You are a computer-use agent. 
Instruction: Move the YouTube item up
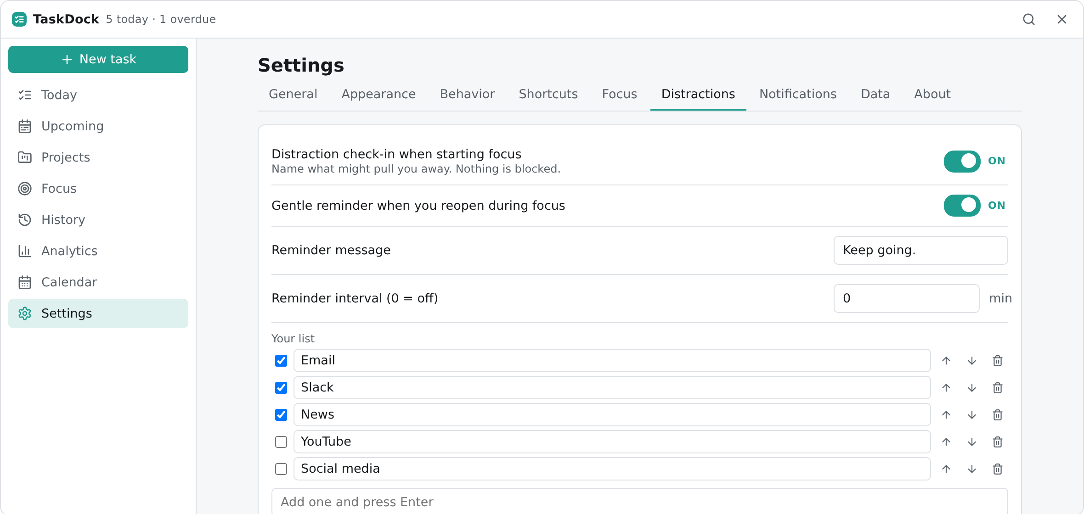(946, 442)
